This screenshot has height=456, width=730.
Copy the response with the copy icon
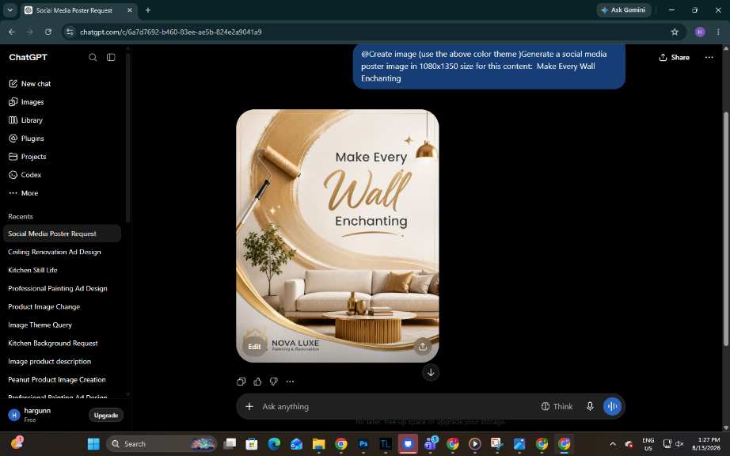pos(241,382)
